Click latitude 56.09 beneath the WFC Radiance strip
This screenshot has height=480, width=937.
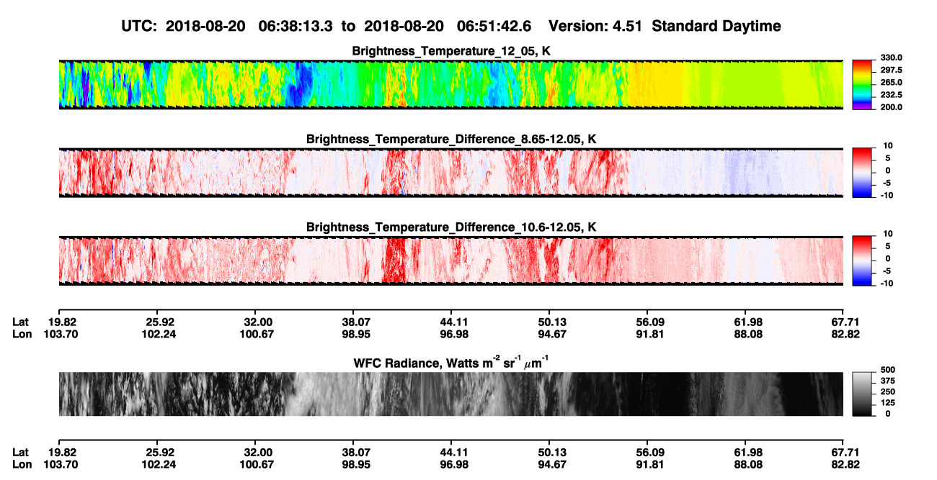point(647,452)
